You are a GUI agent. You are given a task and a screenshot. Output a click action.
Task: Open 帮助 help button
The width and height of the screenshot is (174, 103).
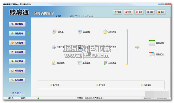[139, 12]
